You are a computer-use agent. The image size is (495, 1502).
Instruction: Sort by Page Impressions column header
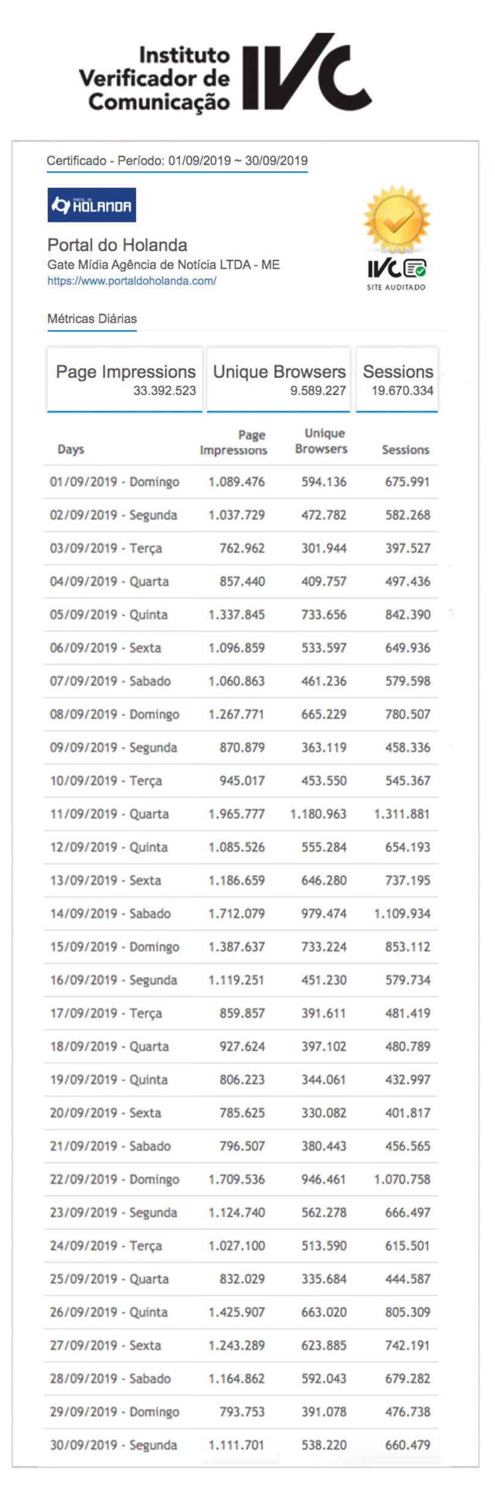tap(234, 443)
